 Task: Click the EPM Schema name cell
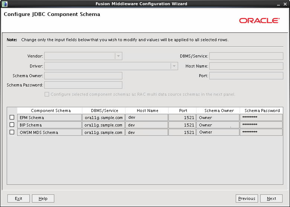(x=49, y=118)
